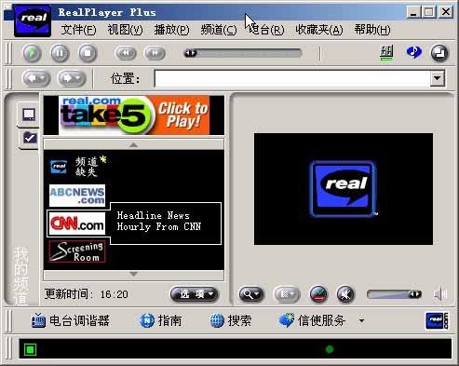Viewport: 459px width, 366px height.
Task: Open the 视图(V) menu
Action: [125, 30]
